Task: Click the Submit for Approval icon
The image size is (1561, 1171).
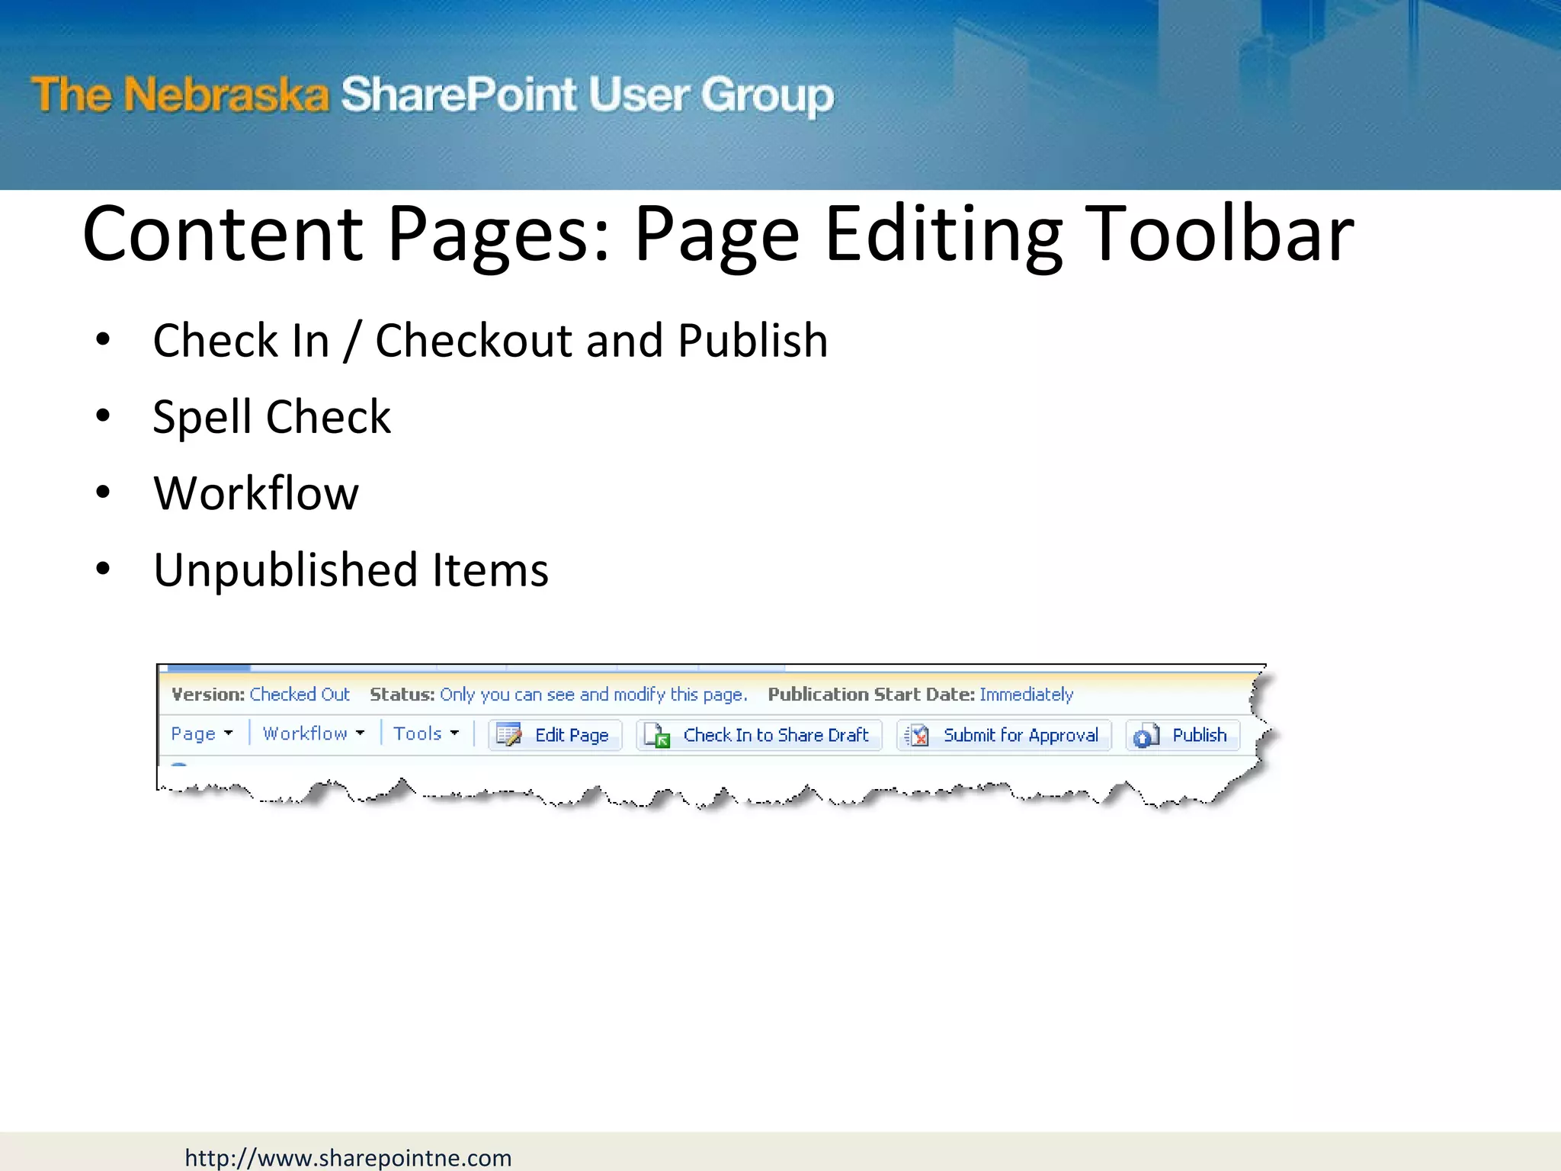Action: pyautogui.click(x=917, y=736)
